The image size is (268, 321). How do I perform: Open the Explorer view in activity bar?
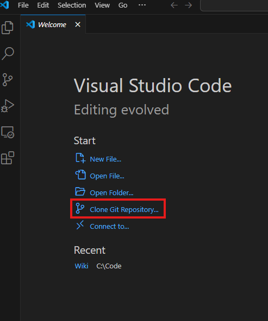tap(8, 28)
